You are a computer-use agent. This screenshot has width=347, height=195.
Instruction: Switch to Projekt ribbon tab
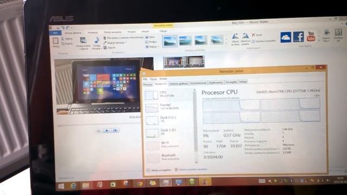pyautogui.click(x=131, y=32)
